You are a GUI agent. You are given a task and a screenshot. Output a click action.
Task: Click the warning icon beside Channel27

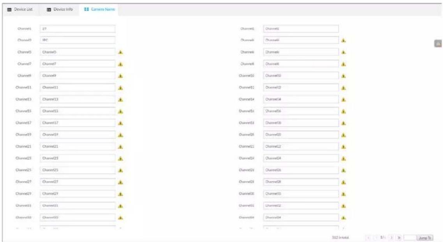[121, 182]
